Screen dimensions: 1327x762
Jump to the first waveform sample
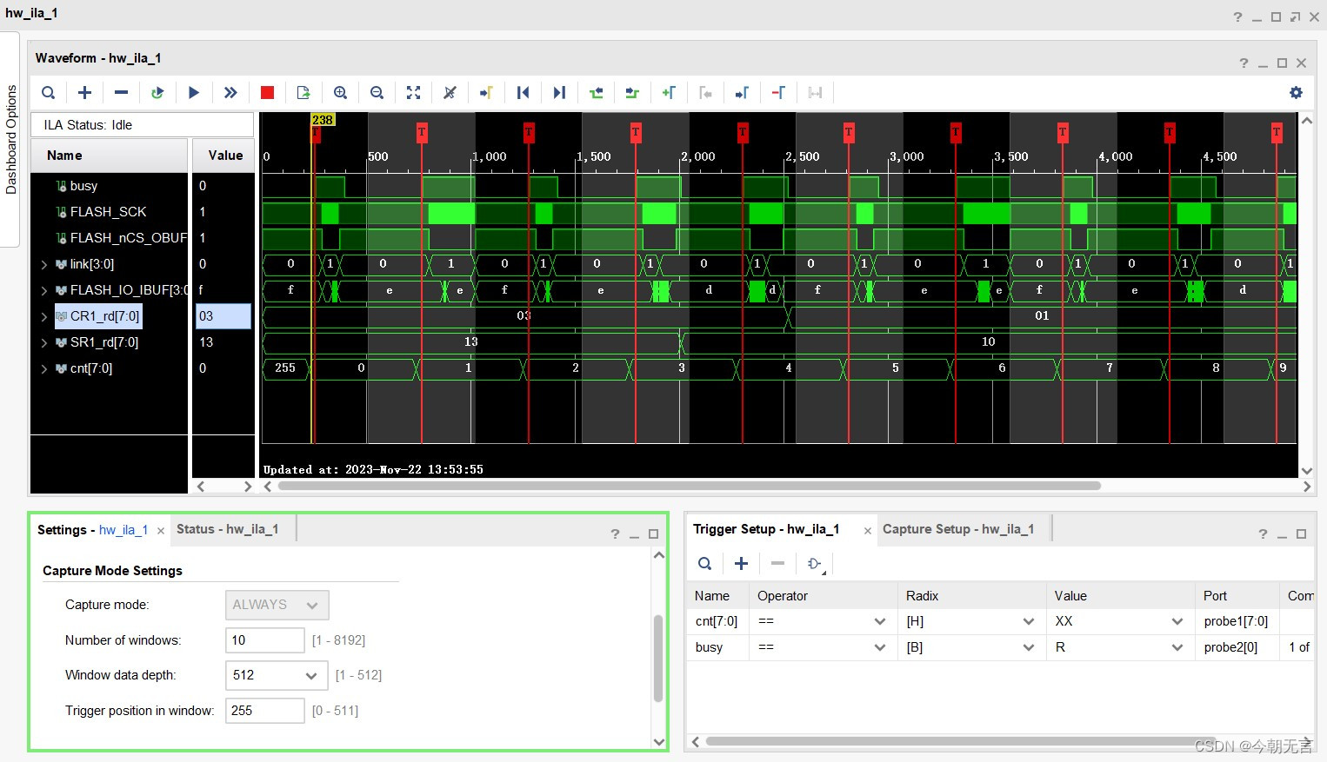tap(523, 93)
